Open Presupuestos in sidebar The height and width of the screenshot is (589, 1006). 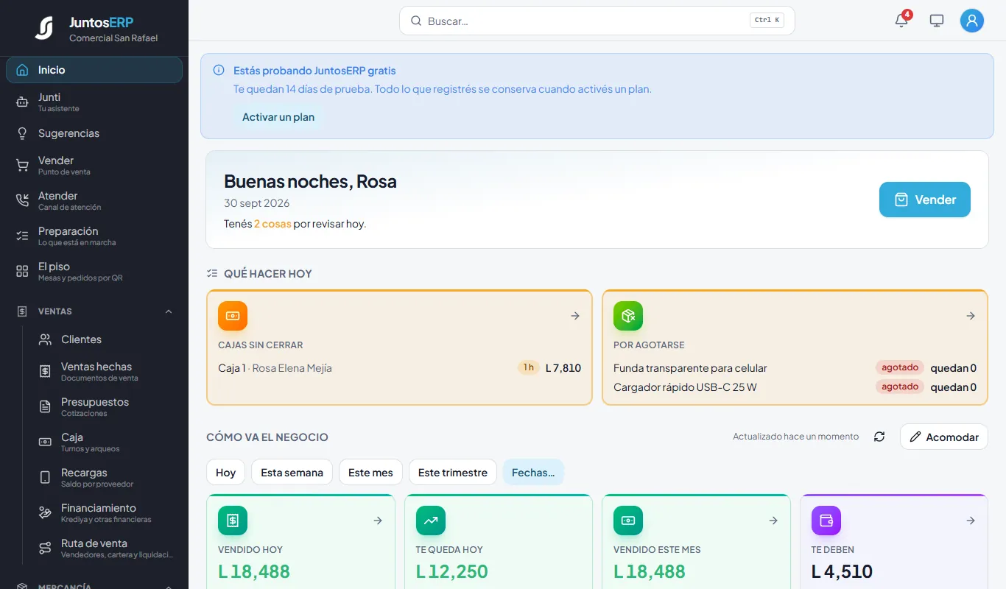click(x=106, y=407)
